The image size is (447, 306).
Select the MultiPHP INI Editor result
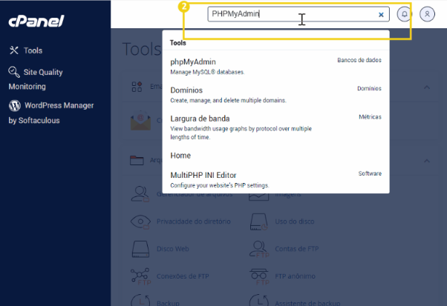click(x=275, y=180)
